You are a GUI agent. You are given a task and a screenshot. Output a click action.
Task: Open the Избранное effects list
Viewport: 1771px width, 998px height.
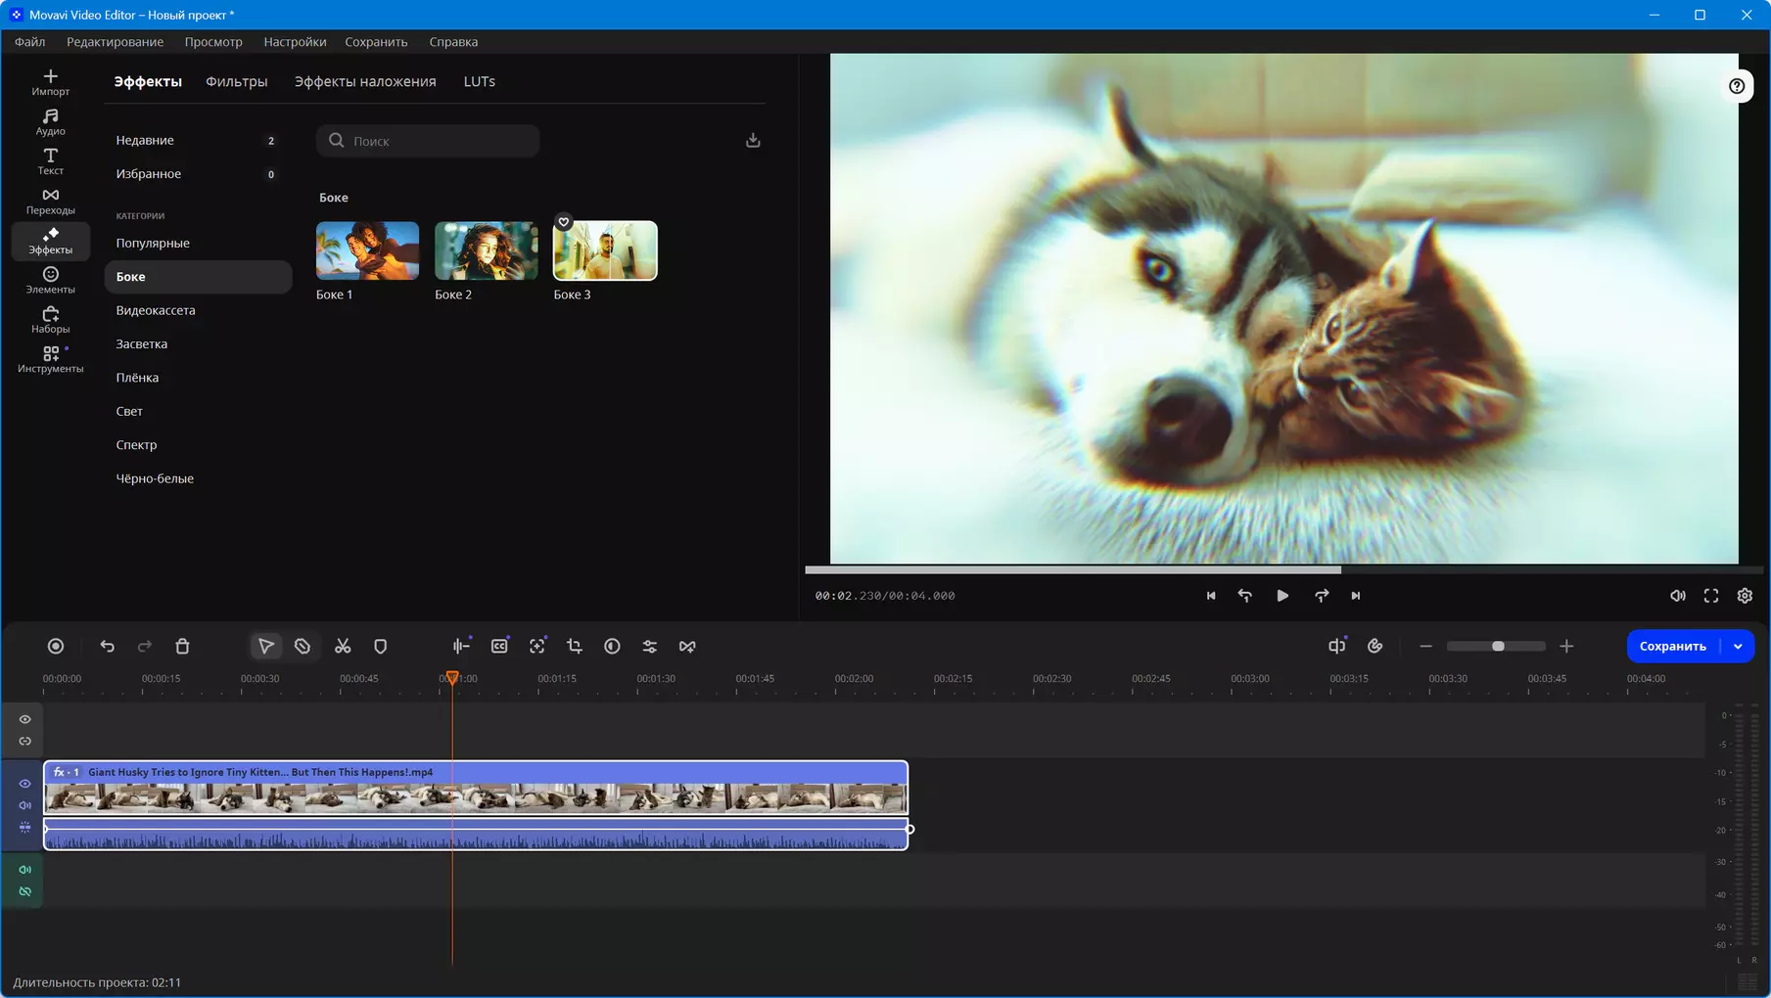198,174
